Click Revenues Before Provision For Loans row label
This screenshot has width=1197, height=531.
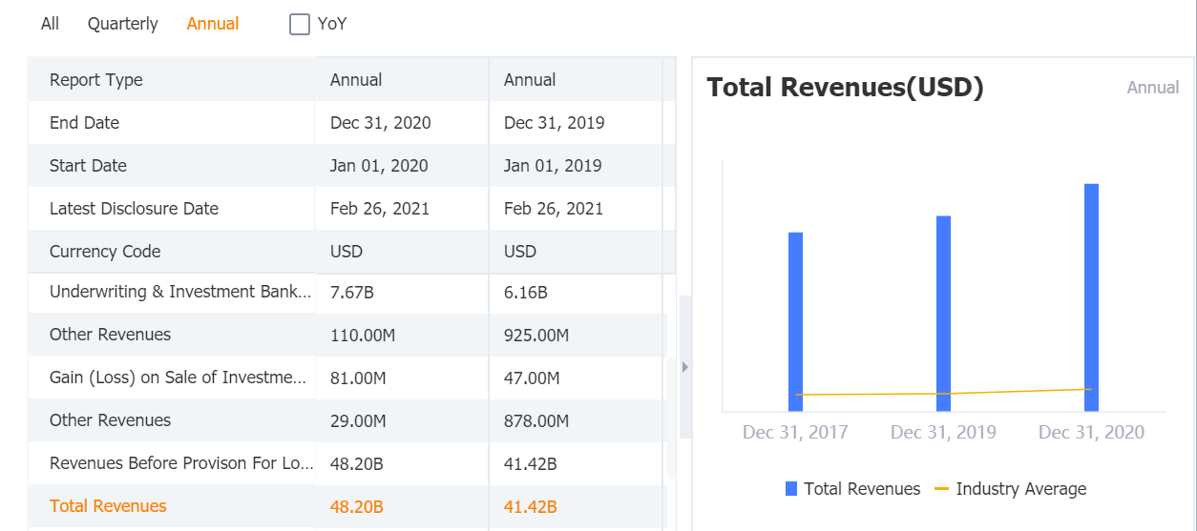coord(179,463)
